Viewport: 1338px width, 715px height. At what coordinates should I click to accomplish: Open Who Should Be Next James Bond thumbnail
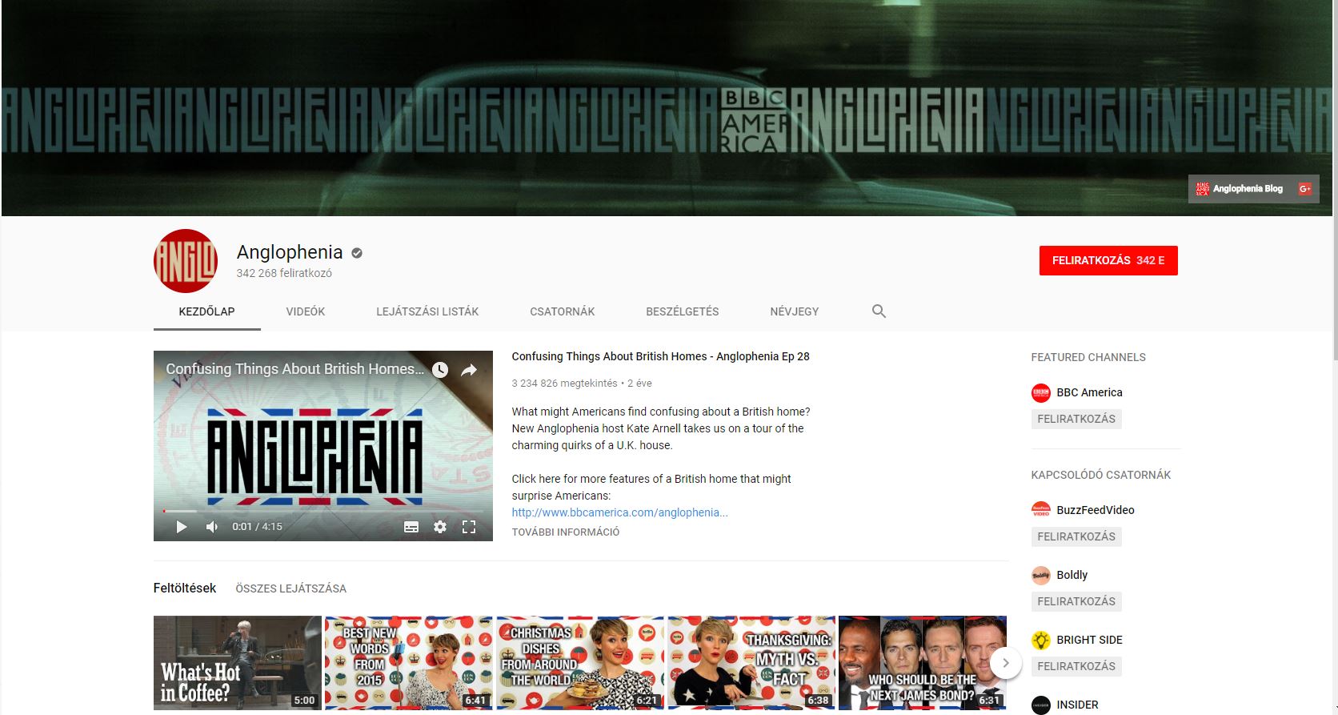point(923,662)
